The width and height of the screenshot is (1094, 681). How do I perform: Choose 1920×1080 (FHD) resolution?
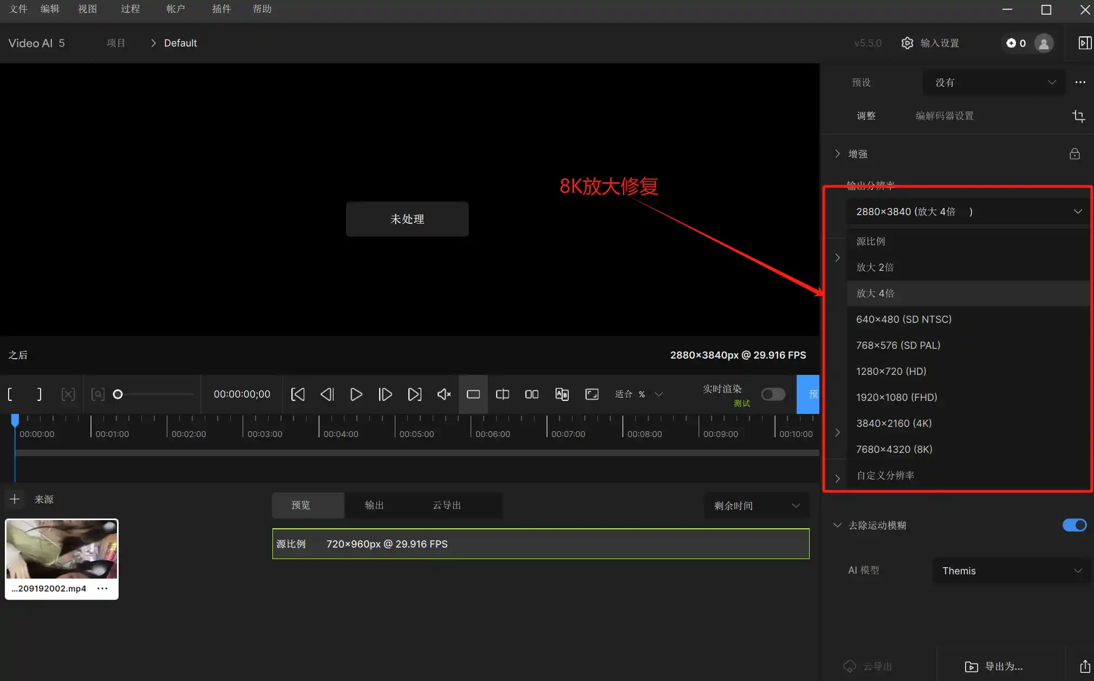click(968, 397)
